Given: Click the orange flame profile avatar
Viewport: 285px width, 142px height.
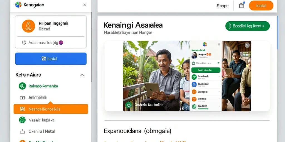Looking at the screenshot, I should click(x=28, y=26).
